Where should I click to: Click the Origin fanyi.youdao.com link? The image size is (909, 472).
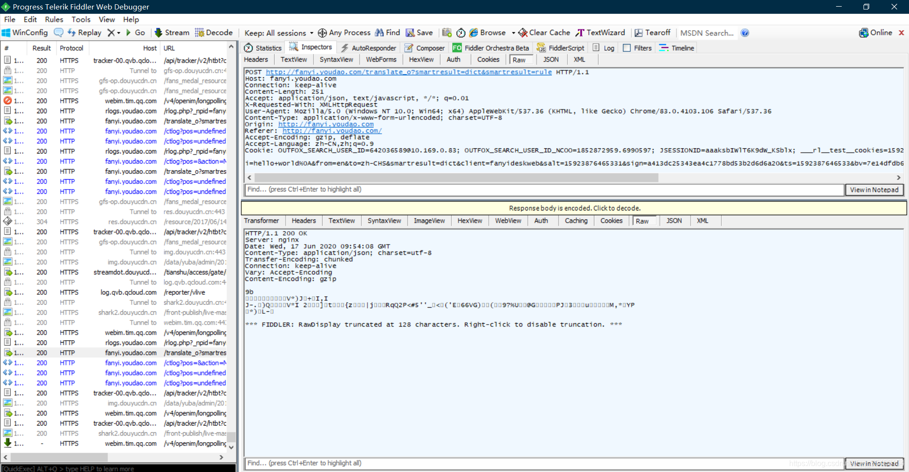point(326,124)
